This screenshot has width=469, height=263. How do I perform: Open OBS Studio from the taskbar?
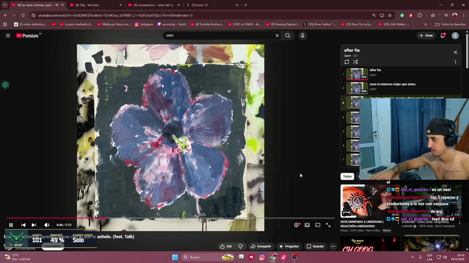pyautogui.click(x=294, y=257)
